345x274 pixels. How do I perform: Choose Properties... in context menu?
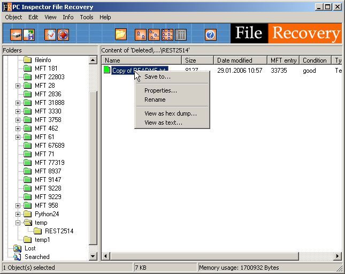point(172,90)
